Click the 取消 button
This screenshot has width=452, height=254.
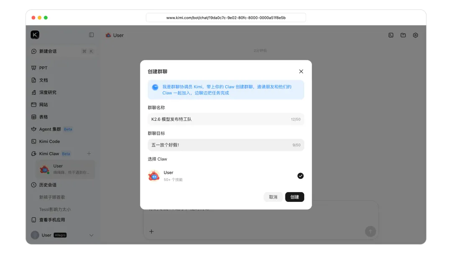pos(273,197)
